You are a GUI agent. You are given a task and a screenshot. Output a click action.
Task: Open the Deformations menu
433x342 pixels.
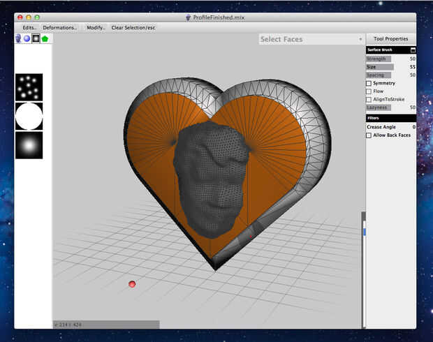tap(59, 28)
